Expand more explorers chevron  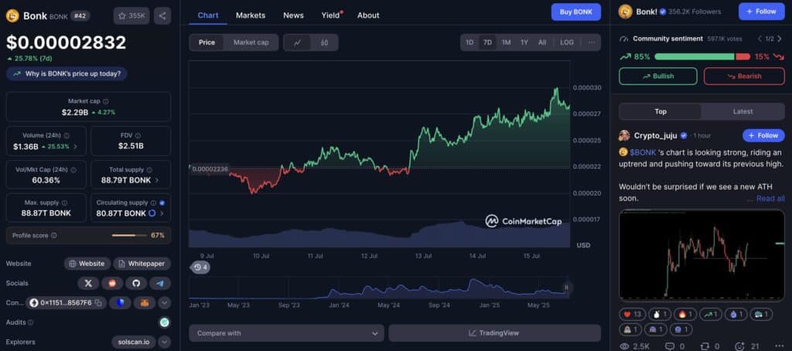click(x=164, y=342)
